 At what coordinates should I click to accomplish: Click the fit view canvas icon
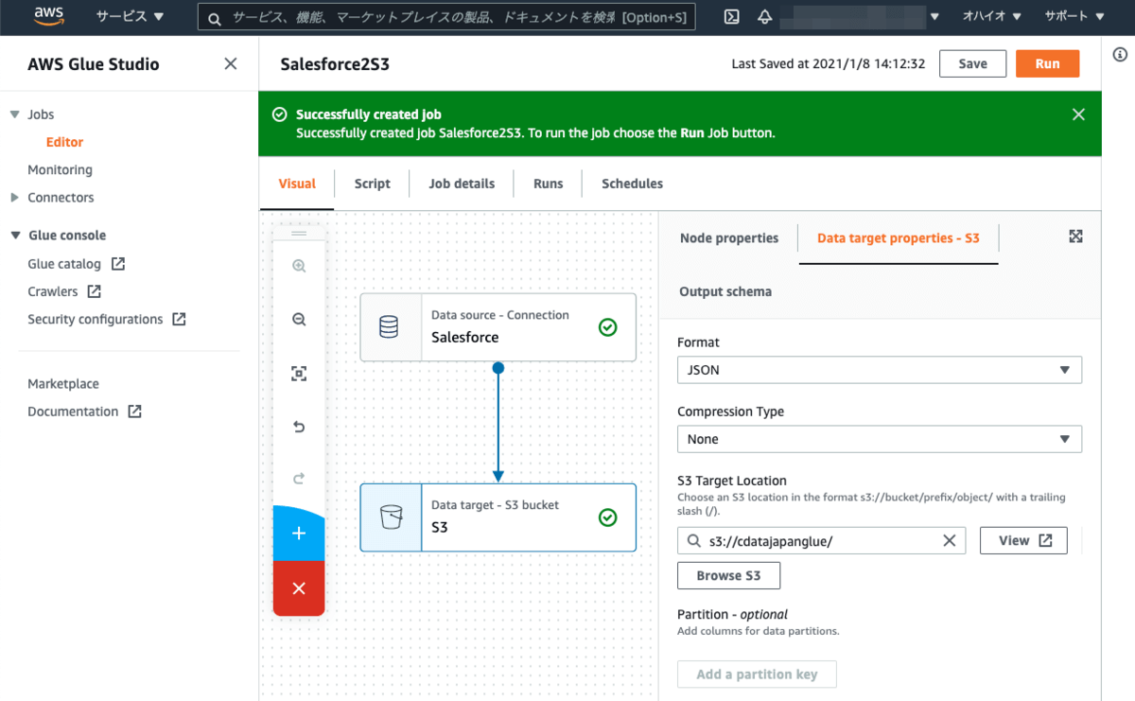point(299,375)
